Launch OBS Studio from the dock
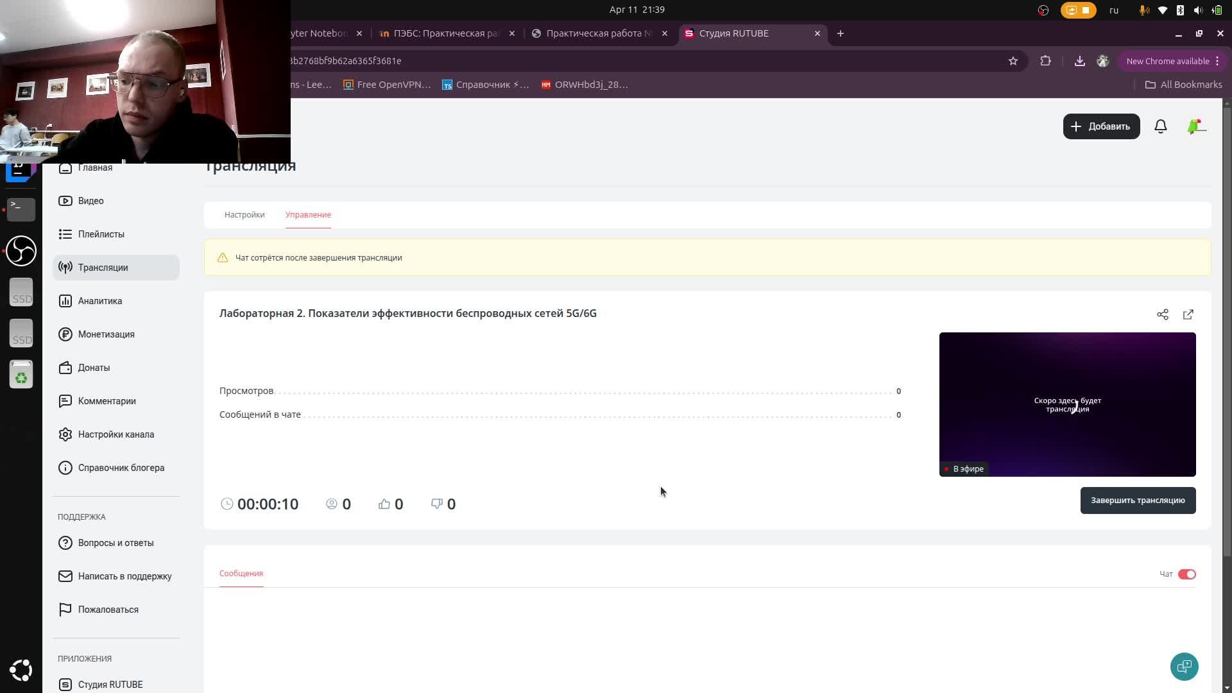1232x693 pixels. [21, 251]
